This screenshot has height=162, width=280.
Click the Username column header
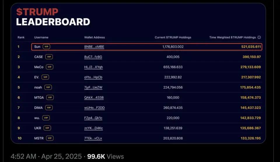click(x=41, y=38)
